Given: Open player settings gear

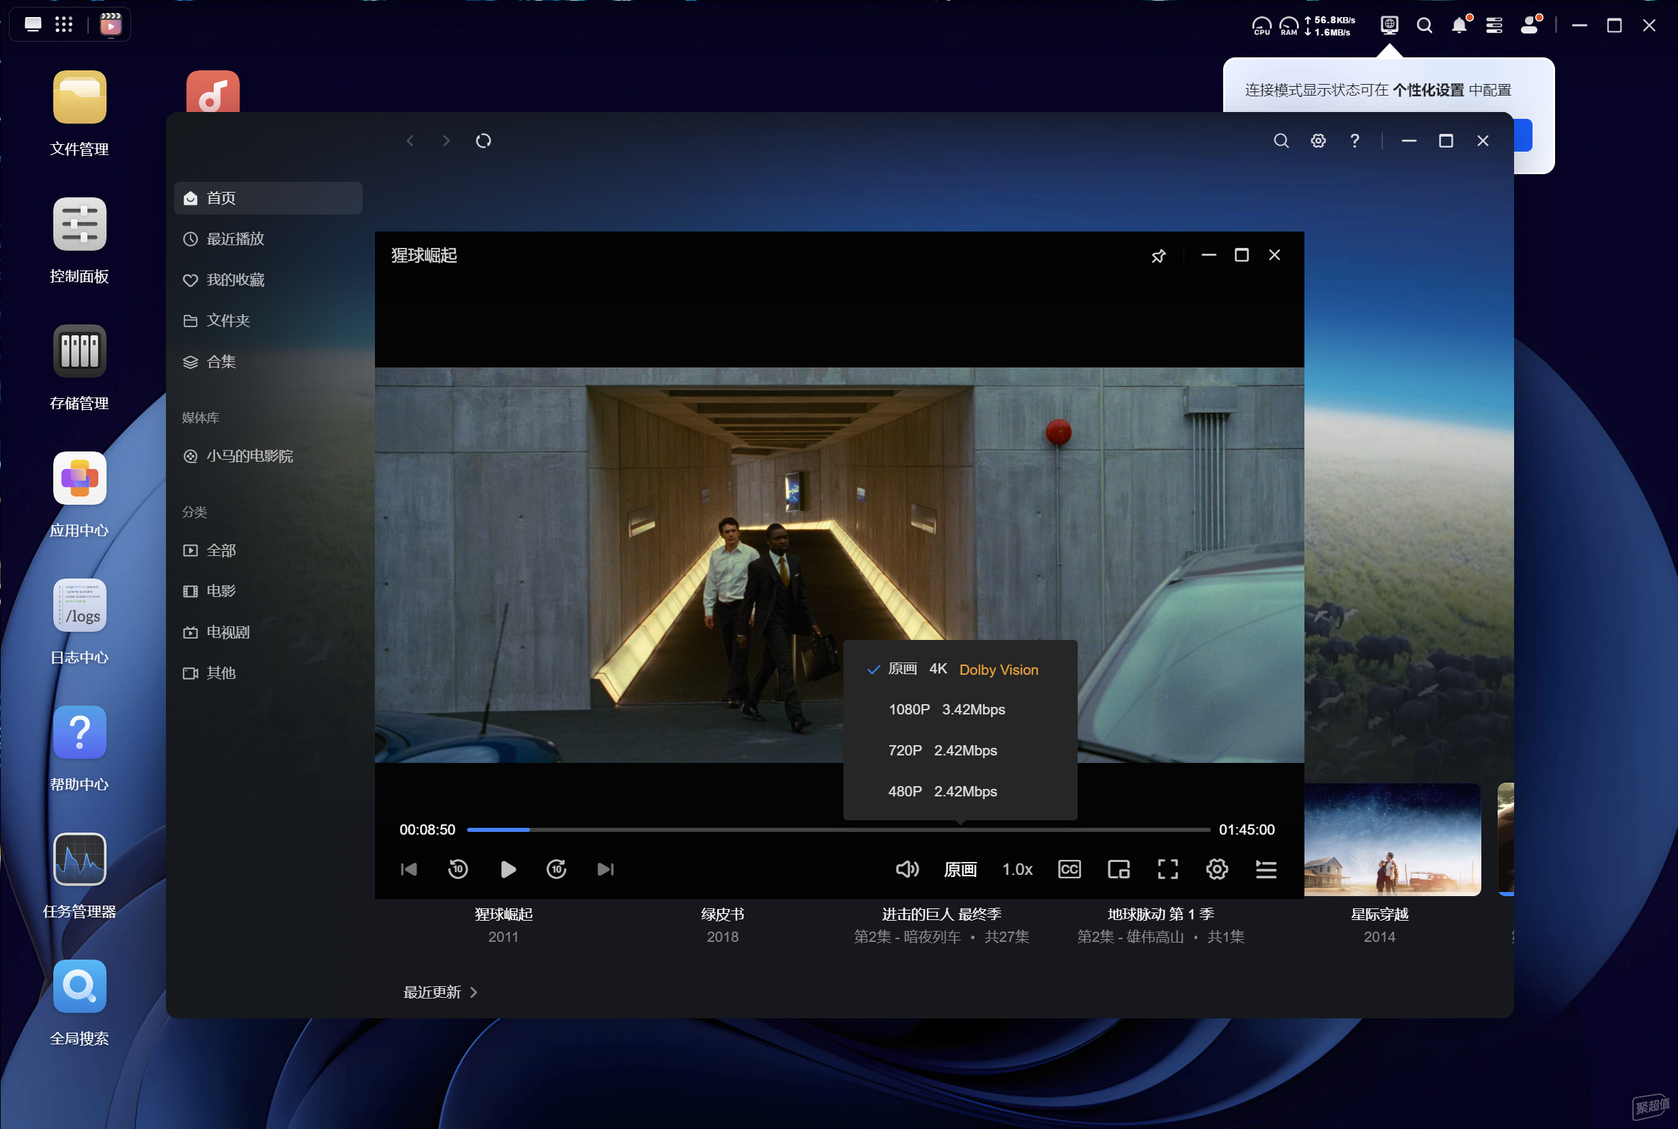Looking at the screenshot, I should tap(1216, 869).
